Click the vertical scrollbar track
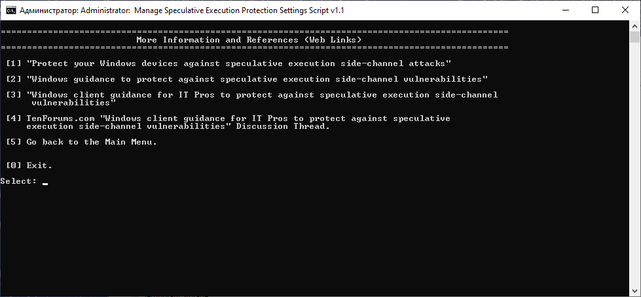Viewport: 641px width, 297px height. coord(635,164)
